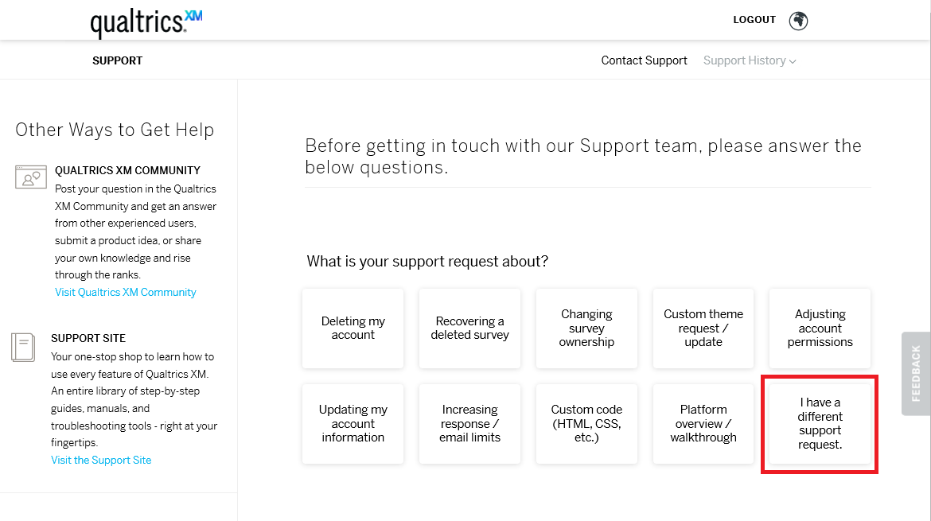Click the Qualtrics XM Community people icon

(x=30, y=177)
